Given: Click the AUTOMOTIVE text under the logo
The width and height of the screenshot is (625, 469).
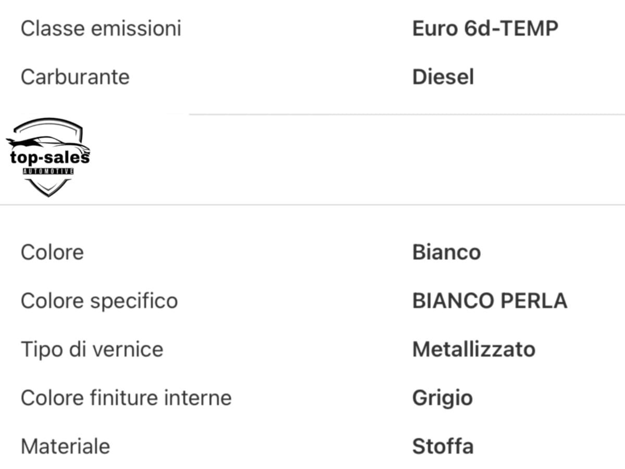Looking at the screenshot, I should point(48,171).
